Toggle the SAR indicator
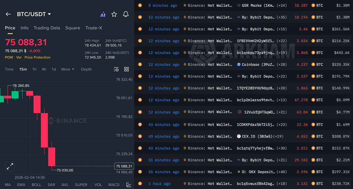Viewport: 353px width, 189px height. pos(51,185)
